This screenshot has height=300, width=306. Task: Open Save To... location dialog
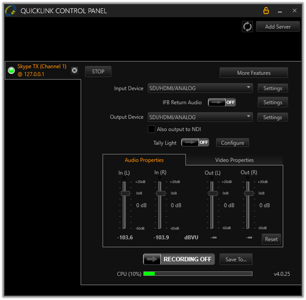[x=236, y=260]
